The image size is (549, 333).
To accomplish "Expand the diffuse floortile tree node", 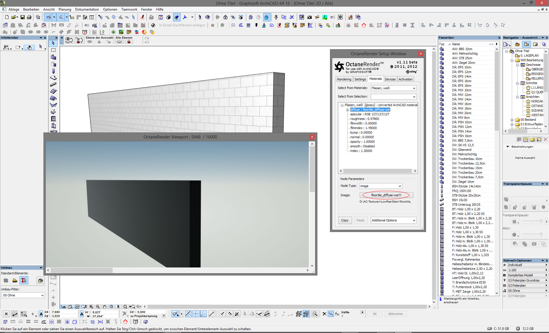I will [347, 110].
